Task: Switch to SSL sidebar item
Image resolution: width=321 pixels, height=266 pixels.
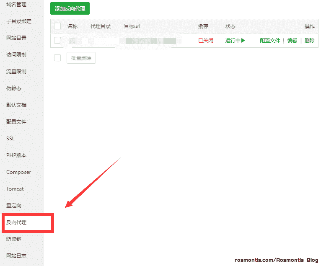Action: tap(10, 139)
